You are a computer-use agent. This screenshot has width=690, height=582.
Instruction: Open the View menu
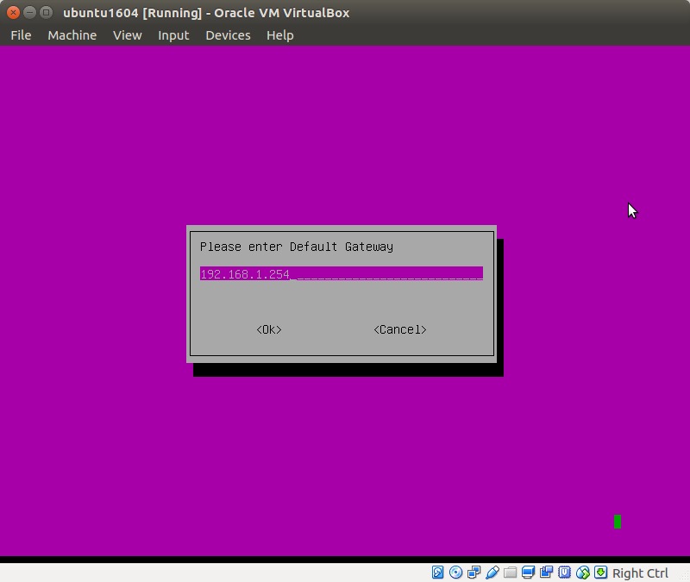click(127, 35)
